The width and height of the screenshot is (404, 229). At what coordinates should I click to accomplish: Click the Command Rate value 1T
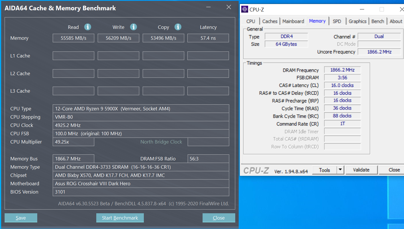[342, 124]
